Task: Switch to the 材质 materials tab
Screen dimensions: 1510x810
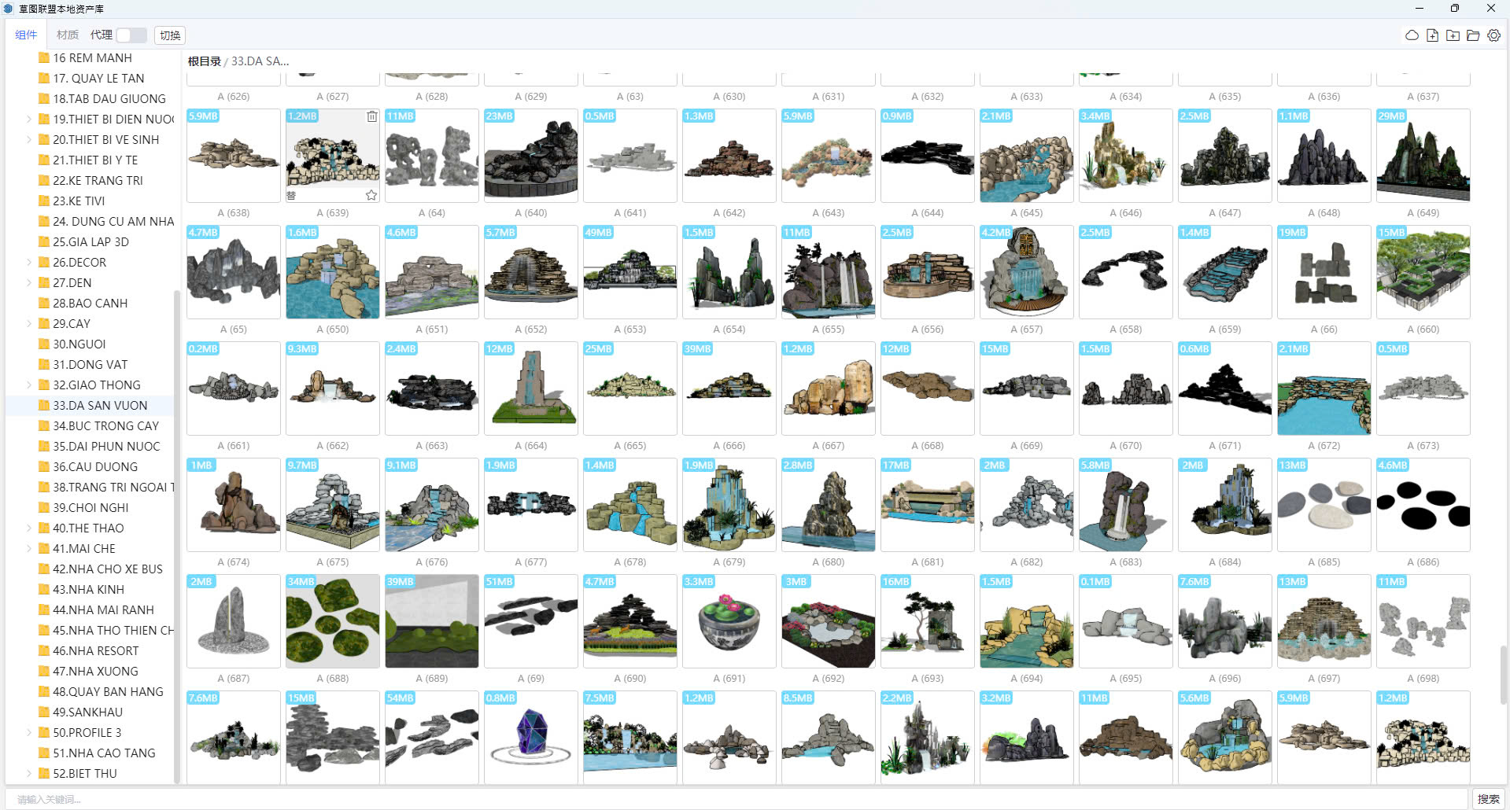Action: (x=67, y=35)
